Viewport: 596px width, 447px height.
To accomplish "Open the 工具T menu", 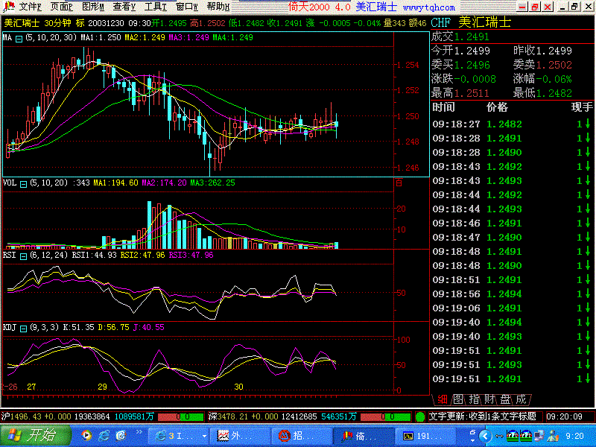I will point(155,7).
